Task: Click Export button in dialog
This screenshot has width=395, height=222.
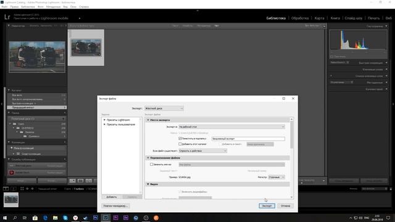Action: [267, 206]
